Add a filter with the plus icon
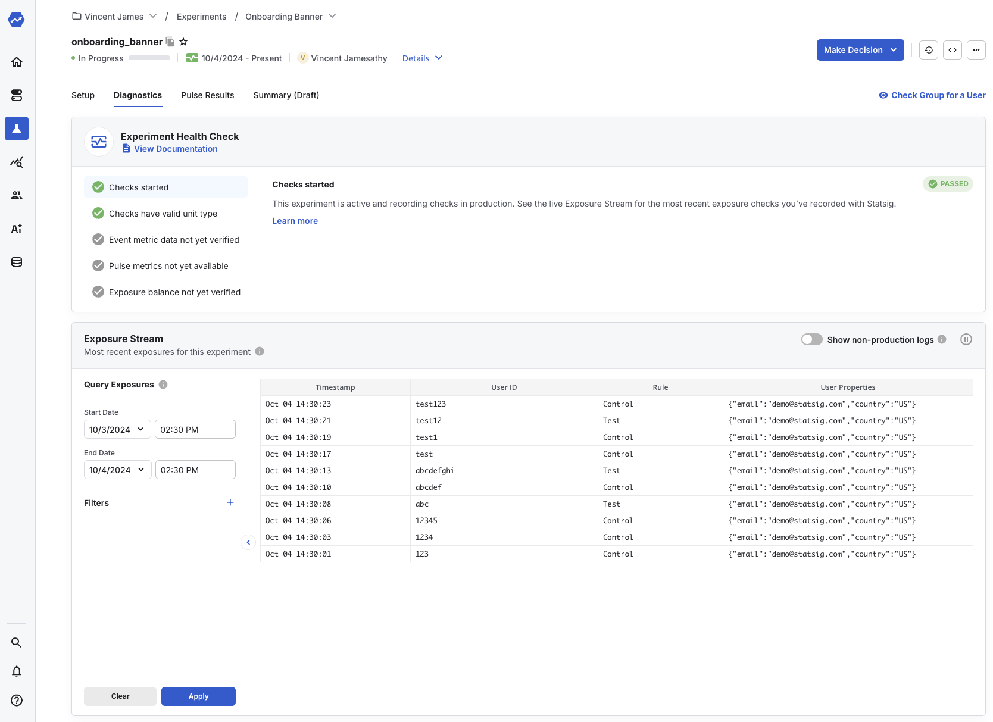This screenshot has height=722, width=993. (x=230, y=502)
